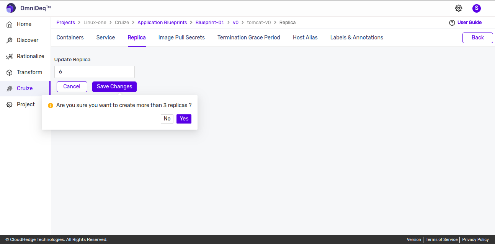Click the Discover magnifier icon
495x244 pixels.
coord(10,40)
